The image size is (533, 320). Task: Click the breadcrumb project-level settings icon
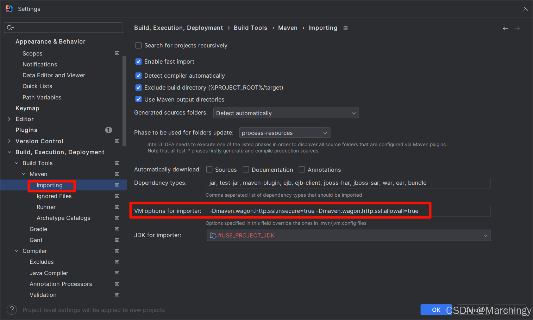tap(345, 28)
